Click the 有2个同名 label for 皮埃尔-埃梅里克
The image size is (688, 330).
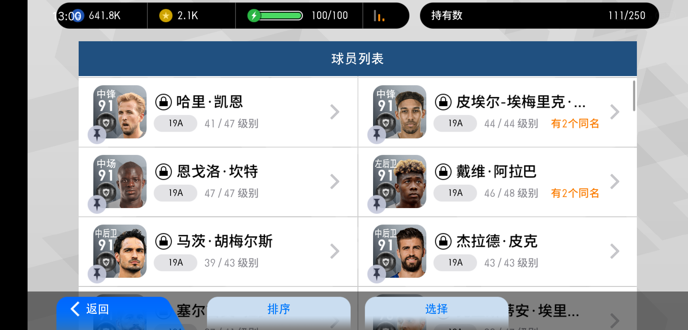[575, 123]
